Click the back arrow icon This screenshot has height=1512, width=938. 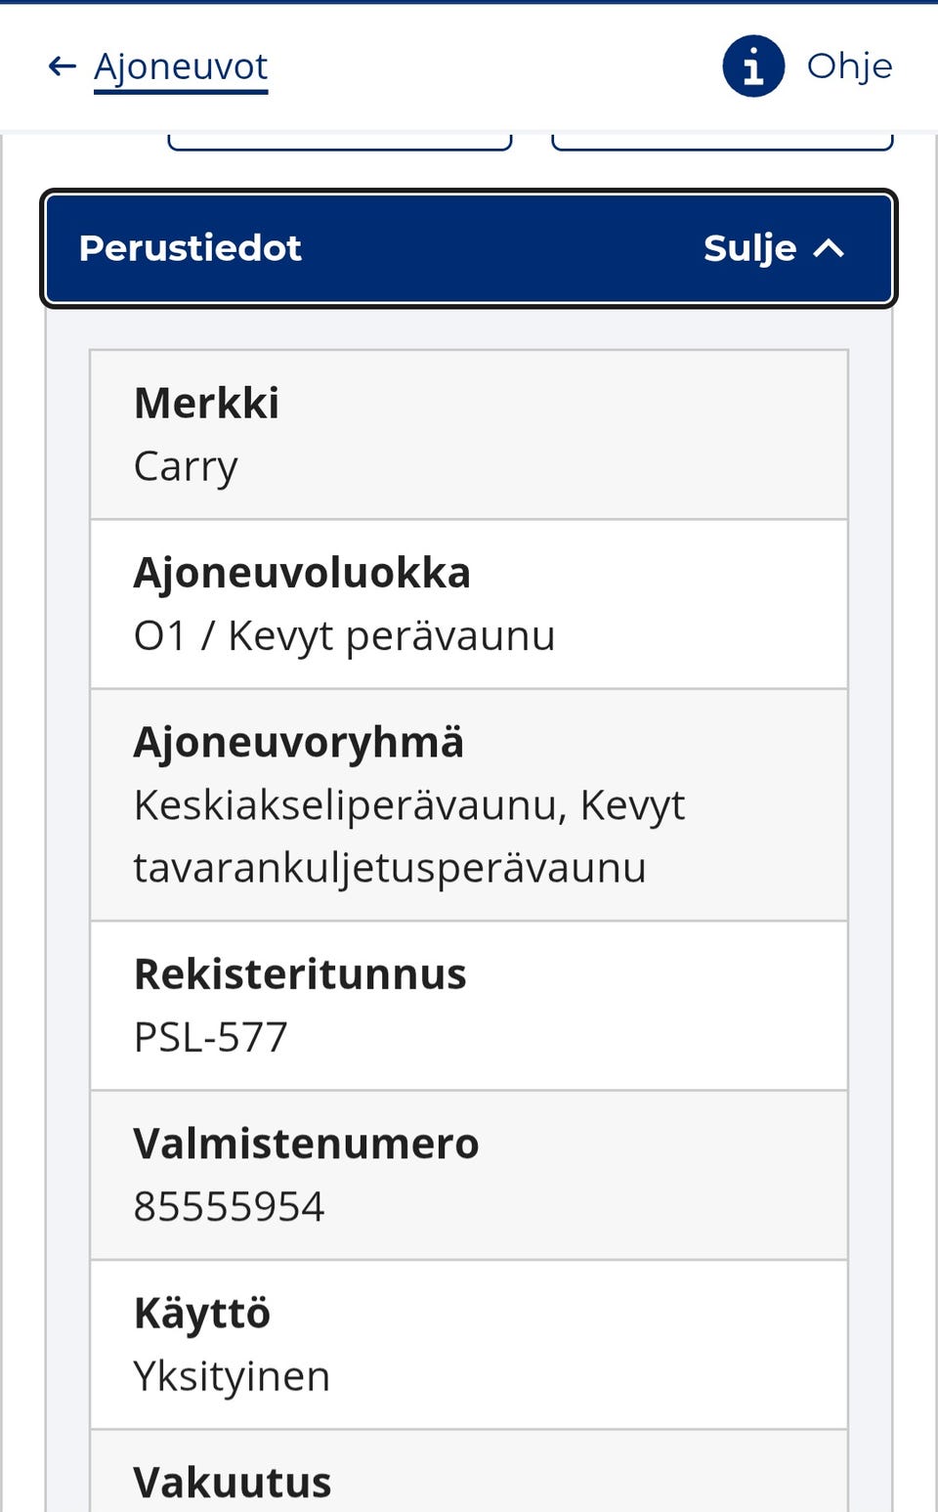click(x=63, y=66)
